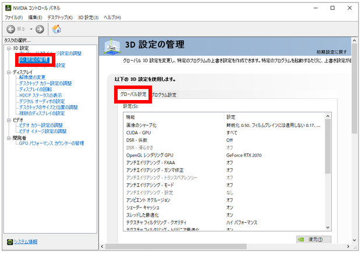Open ビデオ イメージ設定の調整
Image resolution: width=361 pixels, height=253 pixels.
click(x=43, y=131)
